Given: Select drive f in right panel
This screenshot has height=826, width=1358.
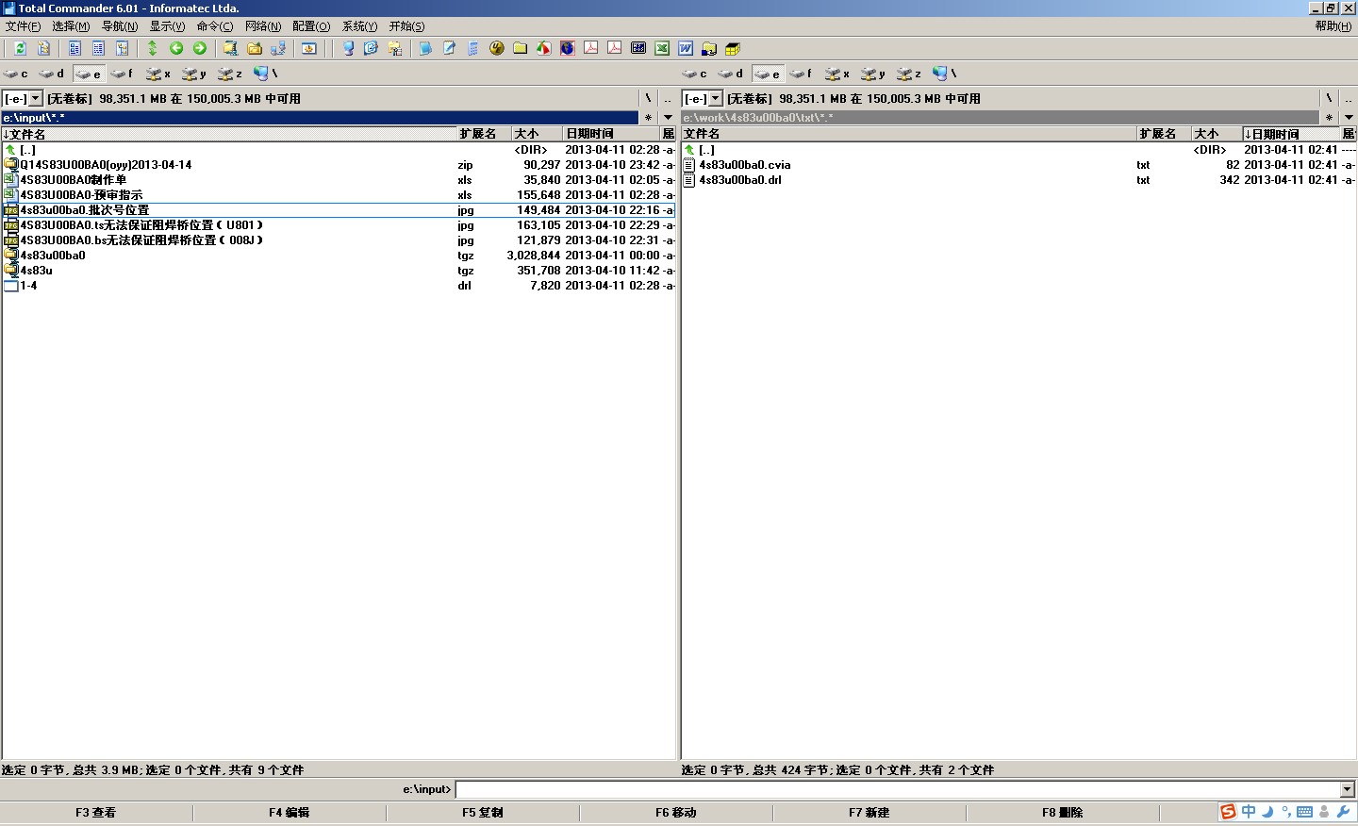Looking at the screenshot, I should pyautogui.click(x=802, y=74).
